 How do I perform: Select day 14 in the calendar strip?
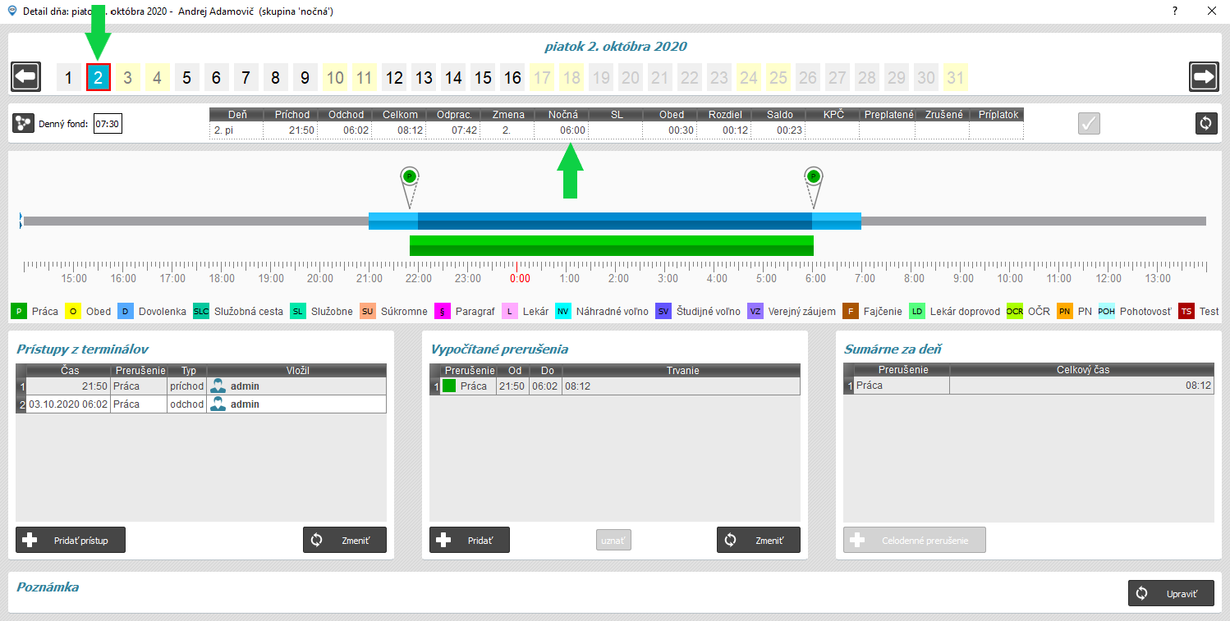453,78
